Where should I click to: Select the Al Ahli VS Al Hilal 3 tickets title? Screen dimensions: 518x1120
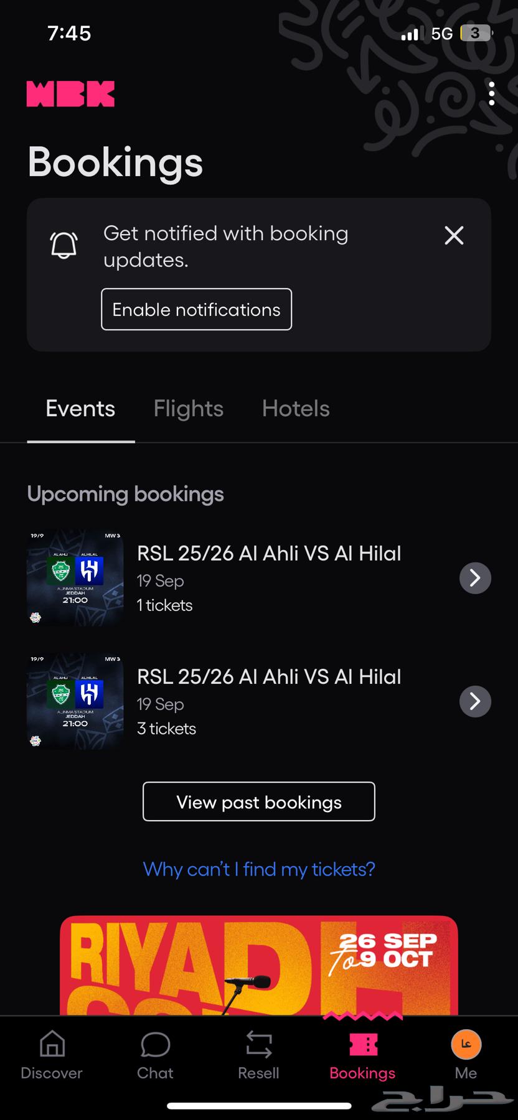coord(269,677)
